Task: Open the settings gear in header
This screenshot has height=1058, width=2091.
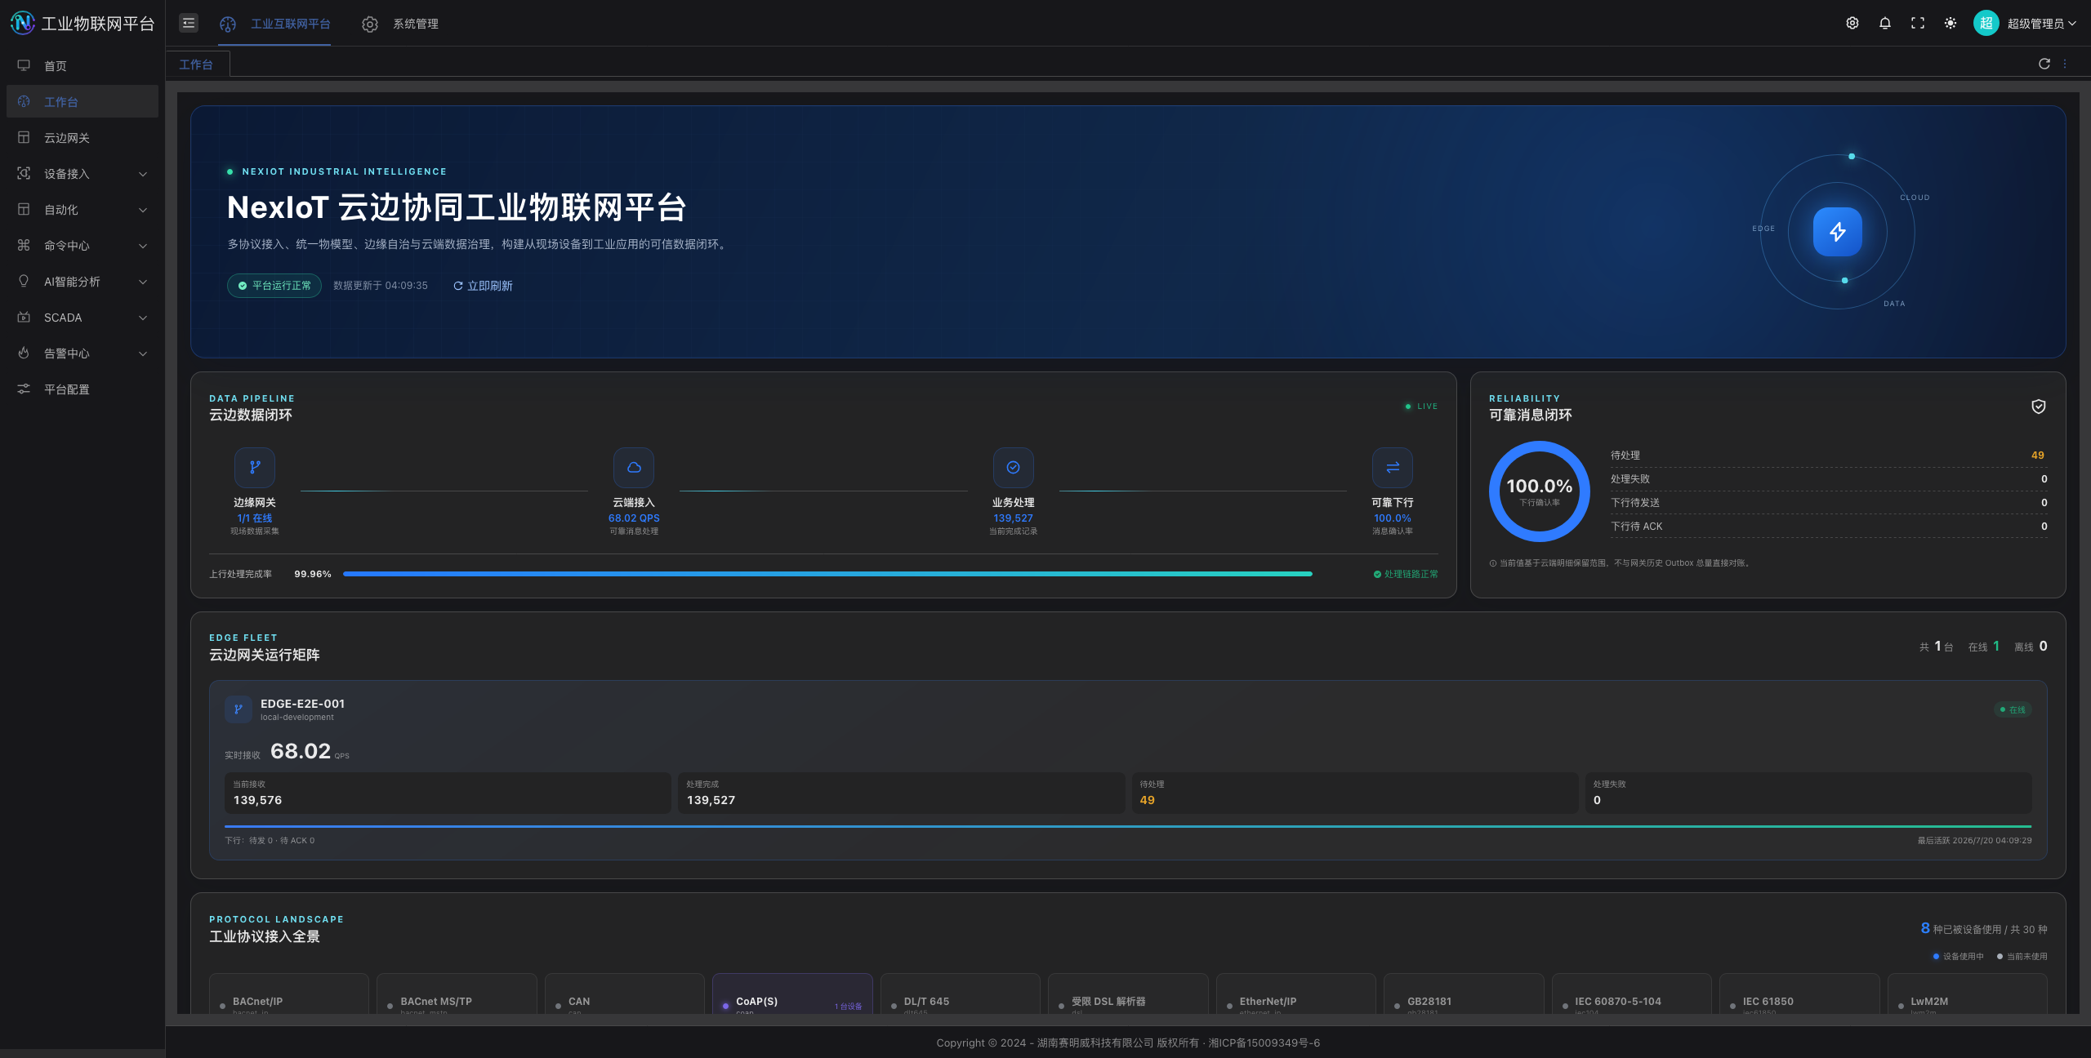Action: coord(1852,23)
